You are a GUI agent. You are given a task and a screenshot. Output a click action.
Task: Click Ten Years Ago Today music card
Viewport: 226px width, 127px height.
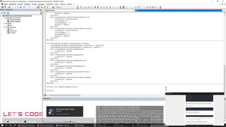pyautogui.click(x=65, y=111)
